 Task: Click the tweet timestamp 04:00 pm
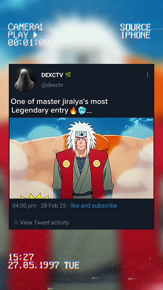pyautogui.click(x=24, y=206)
